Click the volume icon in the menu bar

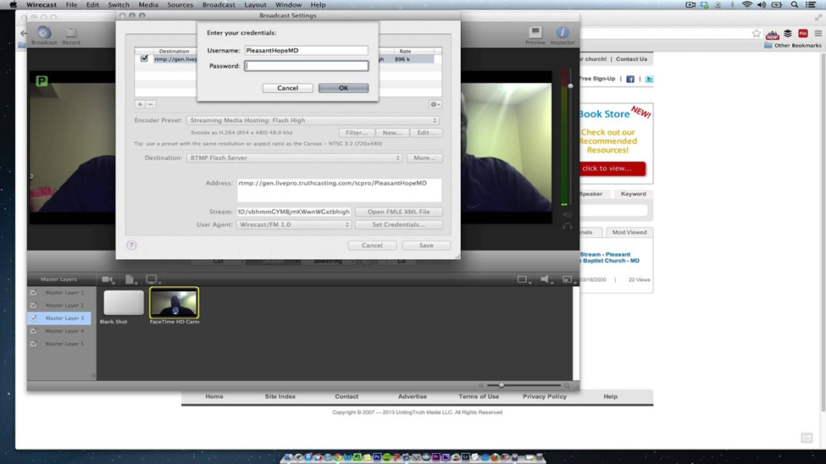[x=762, y=5]
